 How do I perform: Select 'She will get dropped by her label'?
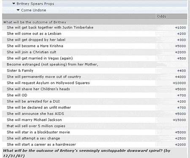coord(36,40)
